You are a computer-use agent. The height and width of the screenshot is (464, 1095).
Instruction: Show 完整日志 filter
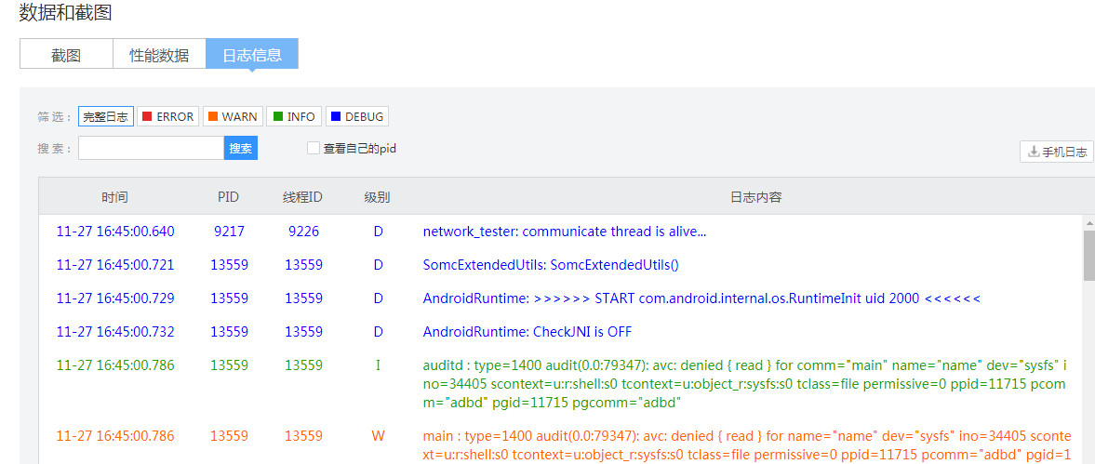point(106,116)
